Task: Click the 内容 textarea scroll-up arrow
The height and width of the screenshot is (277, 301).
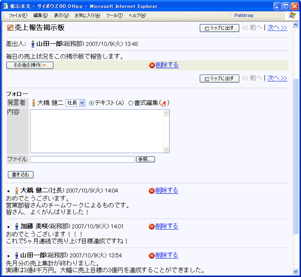Action: click(166, 113)
